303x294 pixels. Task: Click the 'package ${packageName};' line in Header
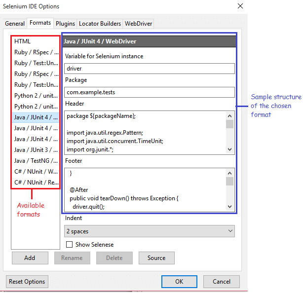tap(101, 116)
